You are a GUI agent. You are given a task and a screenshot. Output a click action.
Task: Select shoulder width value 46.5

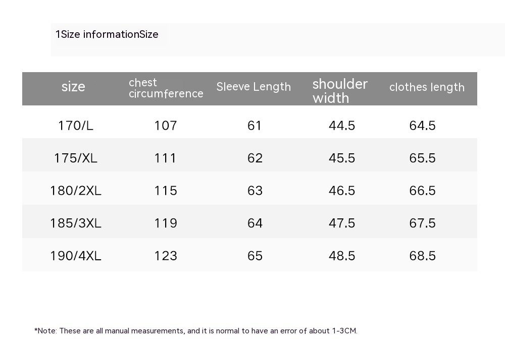point(342,191)
